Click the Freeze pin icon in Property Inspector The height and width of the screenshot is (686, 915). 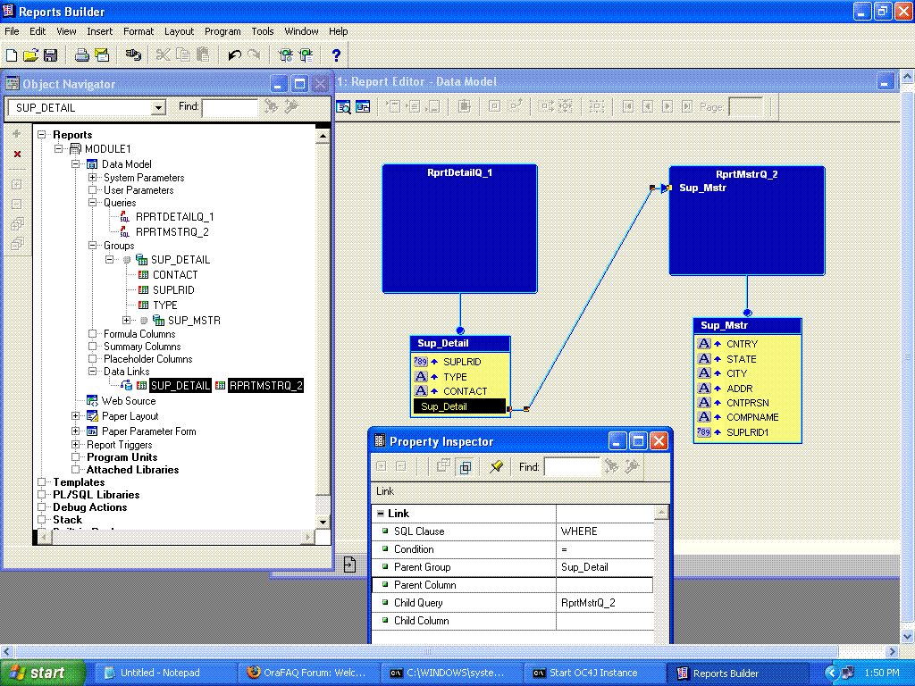[x=497, y=466]
